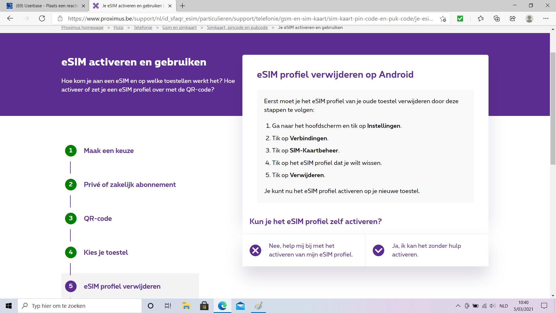Expand step 3 QR-code

click(98, 219)
